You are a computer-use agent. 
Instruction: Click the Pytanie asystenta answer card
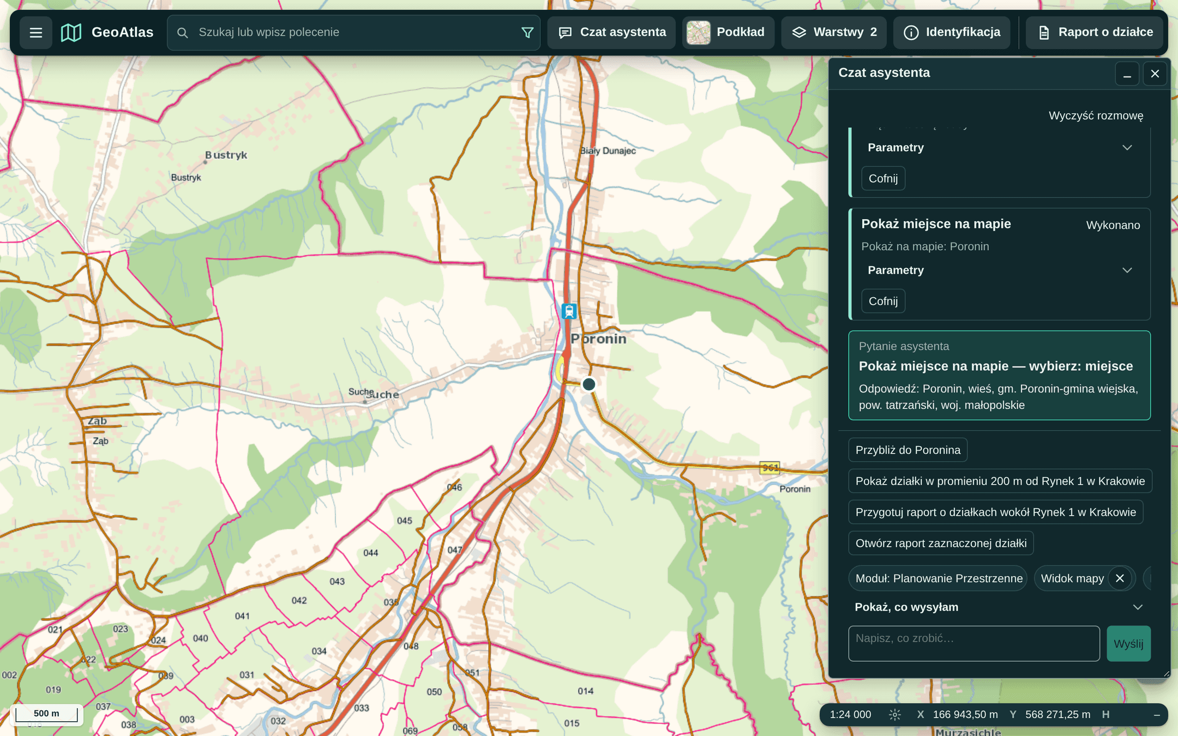point(999,376)
